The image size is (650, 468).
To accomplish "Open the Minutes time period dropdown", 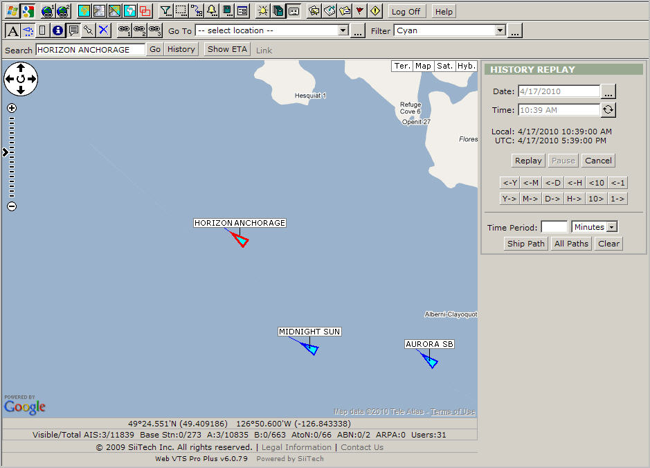I will click(611, 227).
